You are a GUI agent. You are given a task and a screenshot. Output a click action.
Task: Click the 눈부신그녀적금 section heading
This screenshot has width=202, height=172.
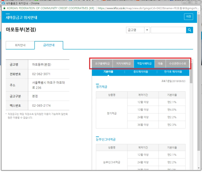(x=106, y=139)
